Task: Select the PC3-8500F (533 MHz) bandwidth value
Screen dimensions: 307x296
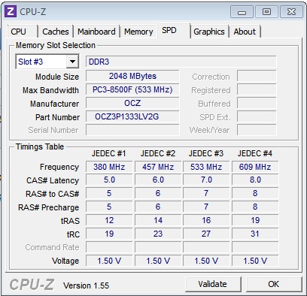Action: tap(132, 89)
